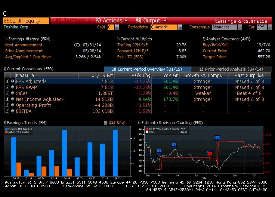The image size is (275, 197).
Task: Click the Quarterly periodicity field
Action: point(164,27)
